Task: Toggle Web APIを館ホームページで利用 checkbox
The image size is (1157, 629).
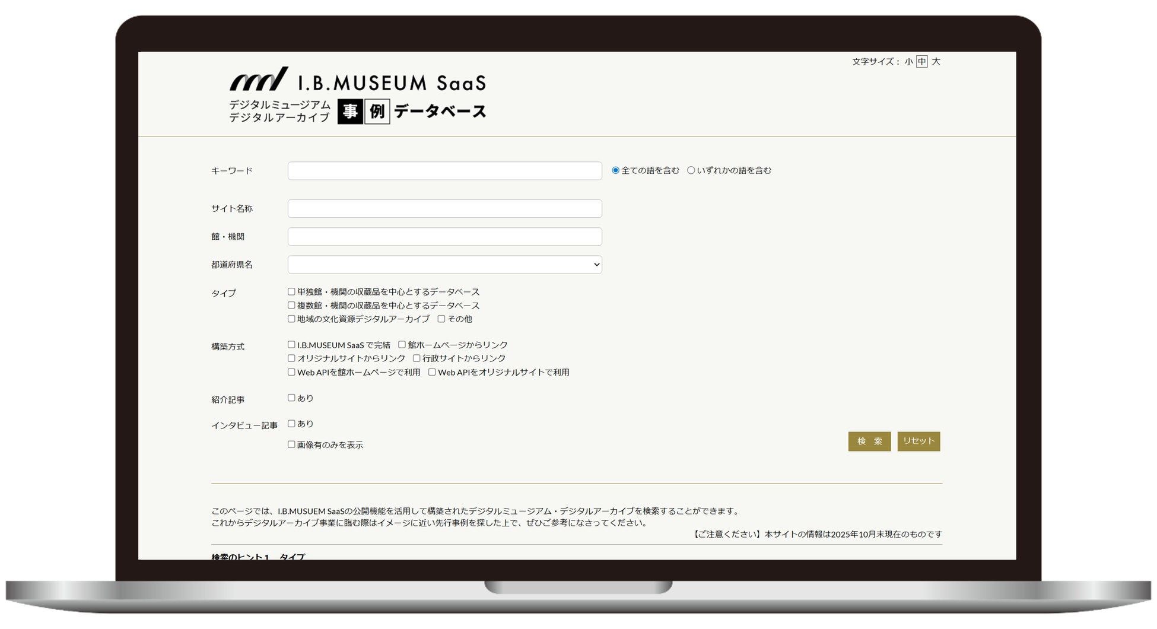Action: (x=291, y=373)
